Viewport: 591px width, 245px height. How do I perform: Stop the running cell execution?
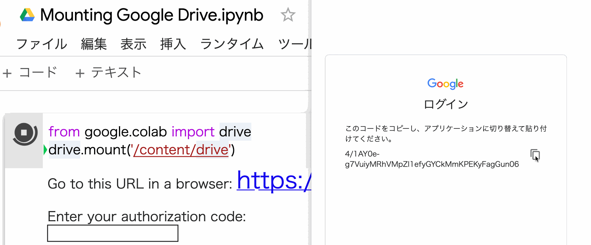[x=24, y=133]
